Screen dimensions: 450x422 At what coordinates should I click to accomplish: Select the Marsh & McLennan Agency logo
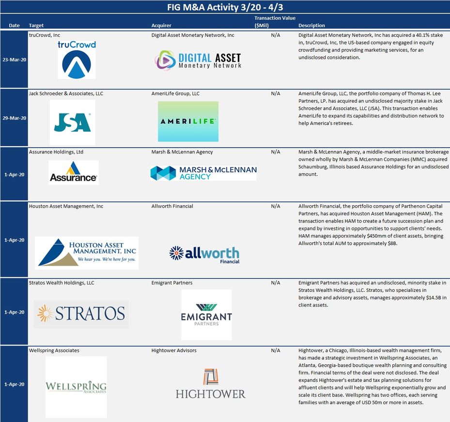(203, 173)
